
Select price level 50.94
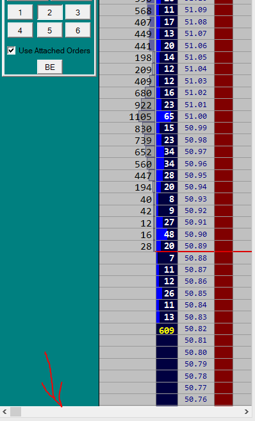[196, 187]
